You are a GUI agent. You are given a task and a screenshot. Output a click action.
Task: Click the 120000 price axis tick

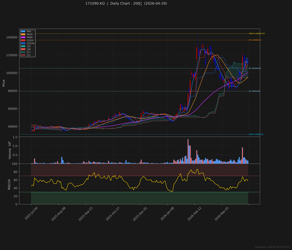[x=12, y=55]
